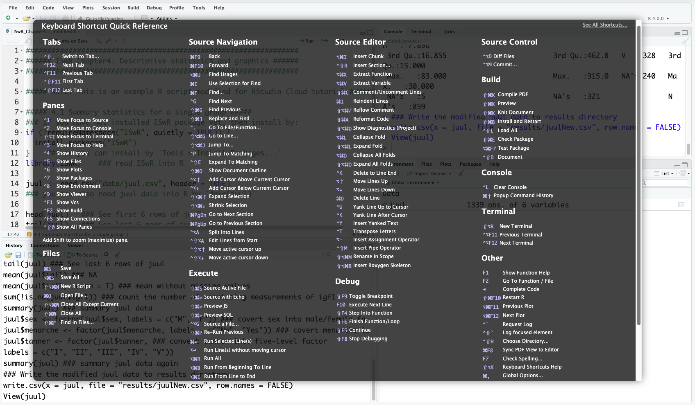Open the Session menu
Image resolution: width=695 pixels, height=405 pixels.
(x=111, y=7)
